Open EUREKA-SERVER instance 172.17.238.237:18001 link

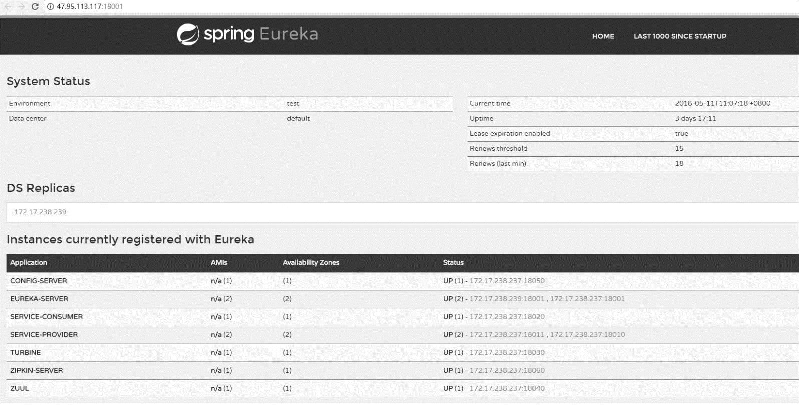(x=587, y=299)
